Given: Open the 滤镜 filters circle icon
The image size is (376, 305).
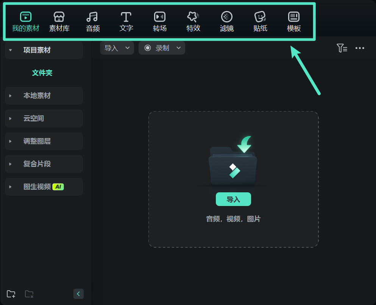Looking at the screenshot, I should coord(226,17).
